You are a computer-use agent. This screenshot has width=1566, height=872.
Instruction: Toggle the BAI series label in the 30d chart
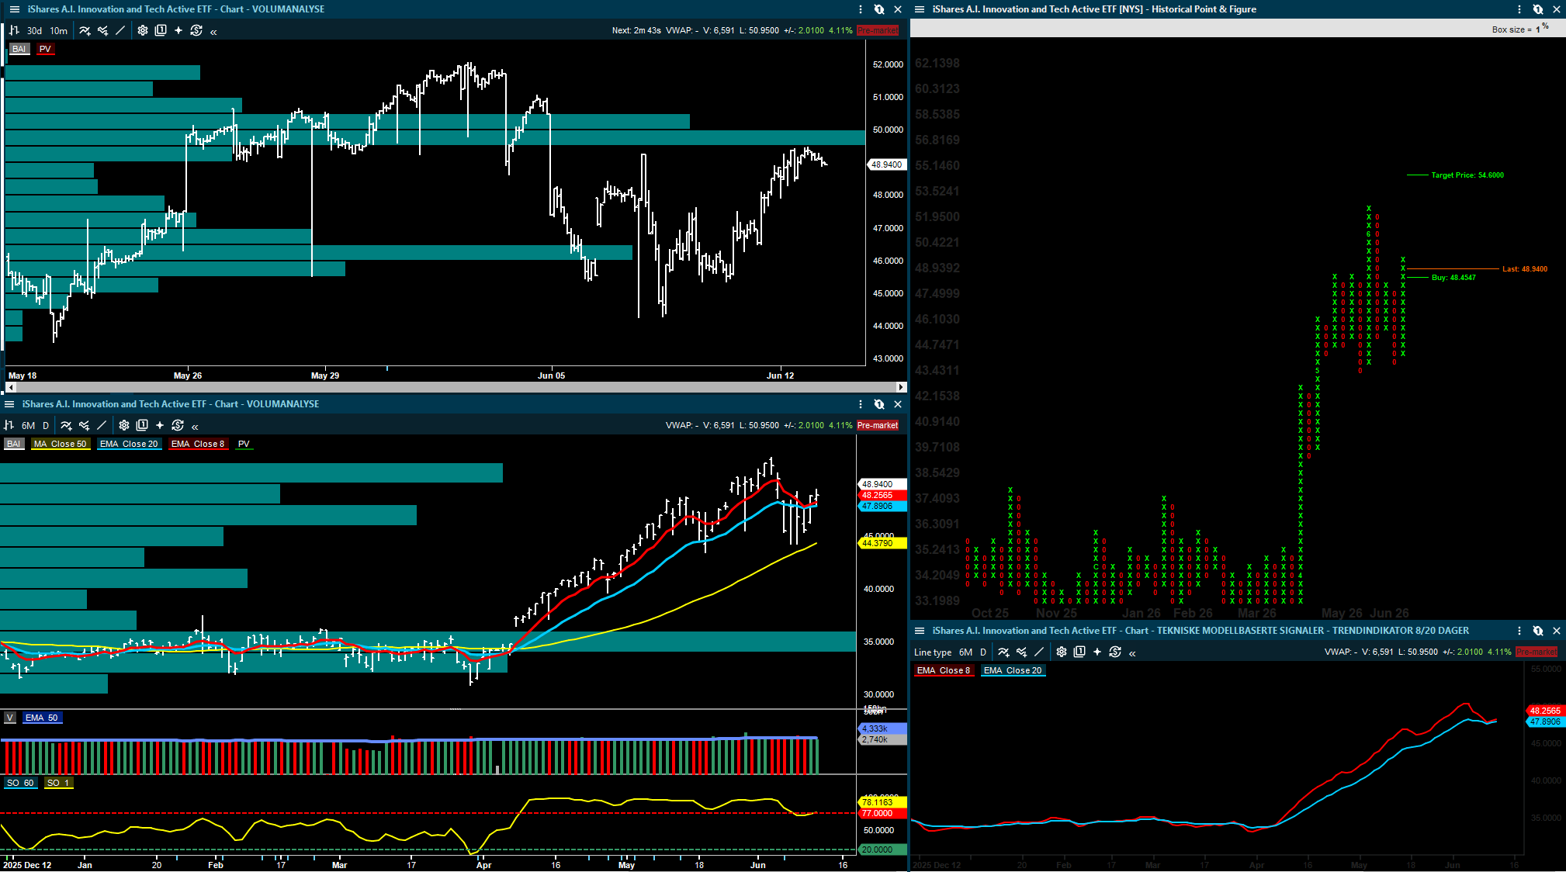[x=19, y=49]
